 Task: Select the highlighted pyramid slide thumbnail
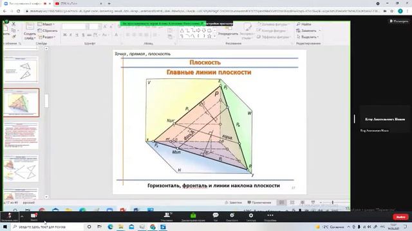point(21,103)
